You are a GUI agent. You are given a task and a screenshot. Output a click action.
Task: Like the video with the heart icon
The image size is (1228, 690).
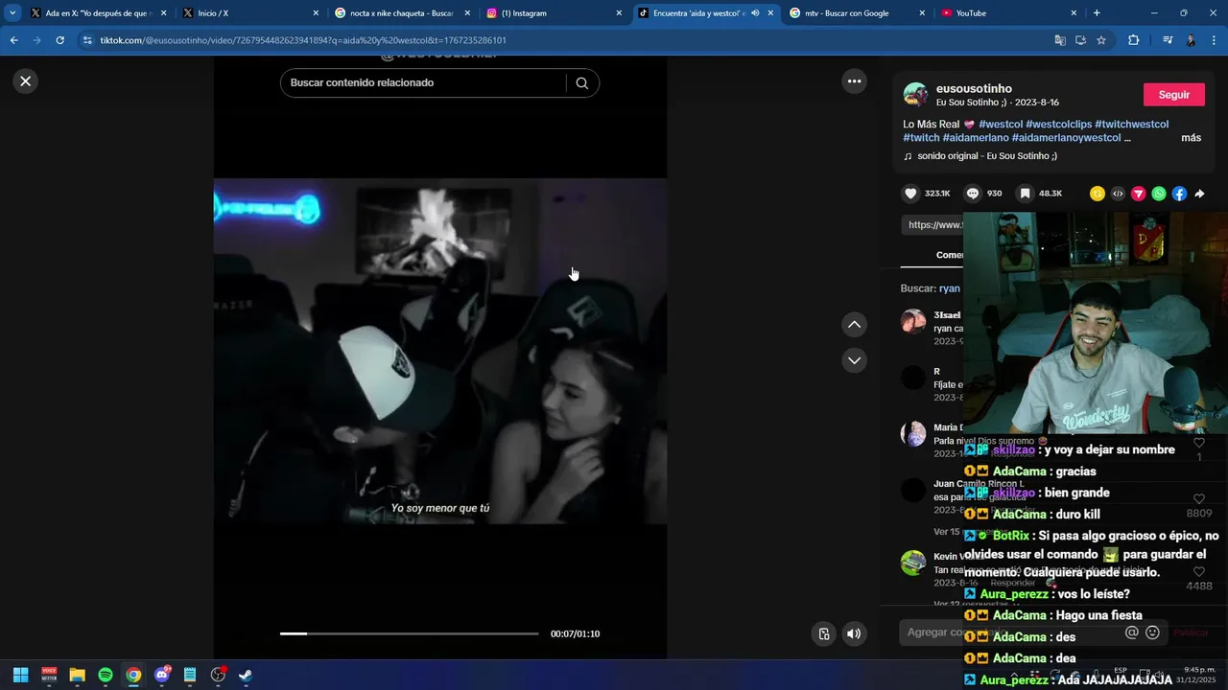click(x=910, y=194)
